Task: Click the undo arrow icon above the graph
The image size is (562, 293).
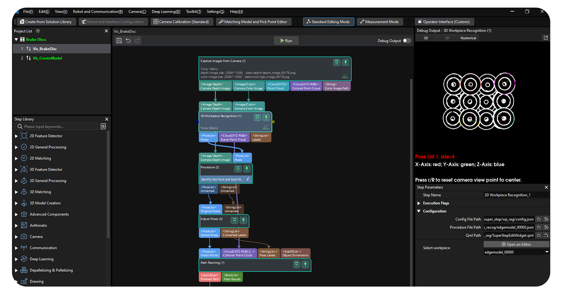Action: pos(128,41)
